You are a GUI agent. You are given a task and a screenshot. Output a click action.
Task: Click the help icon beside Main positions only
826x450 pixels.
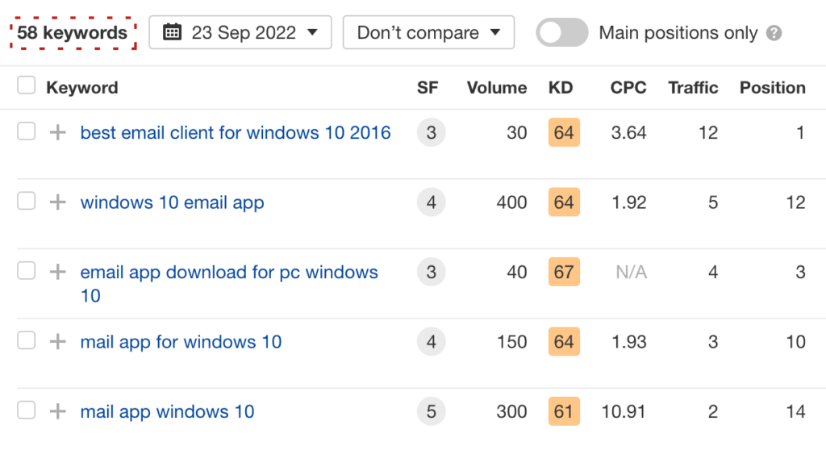[774, 33]
